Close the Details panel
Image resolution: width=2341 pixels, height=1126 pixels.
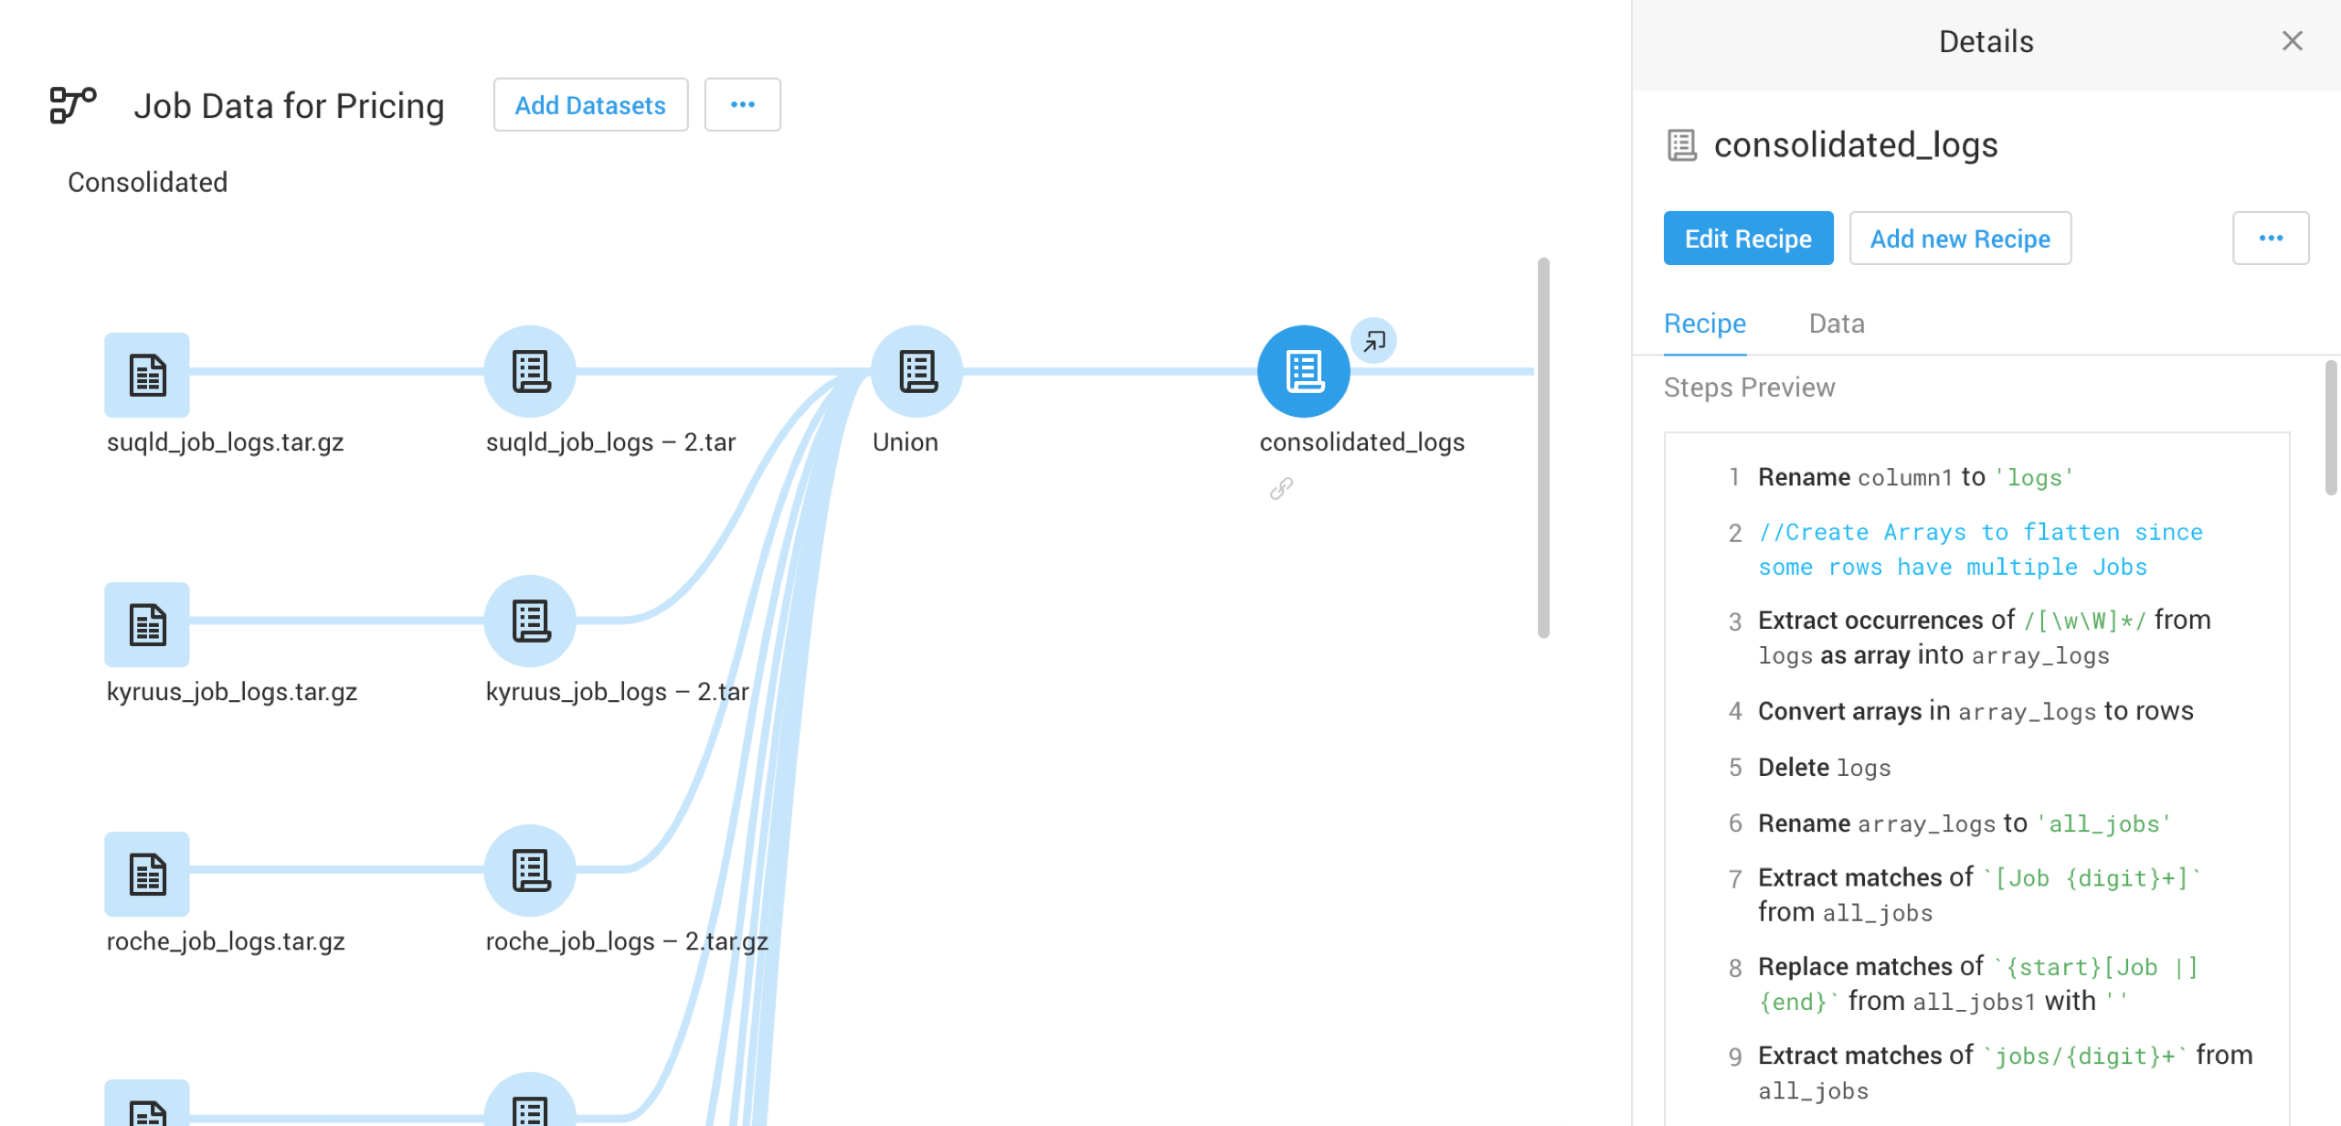(x=2291, y=41)
